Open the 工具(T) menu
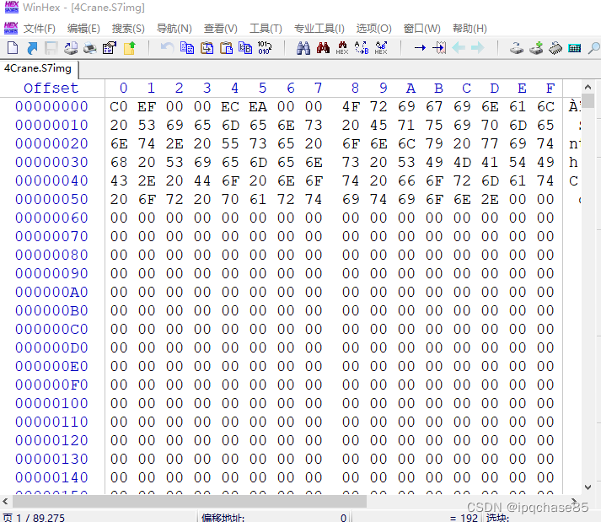This screenshot has height=522, width=601. tap(266, 29)
